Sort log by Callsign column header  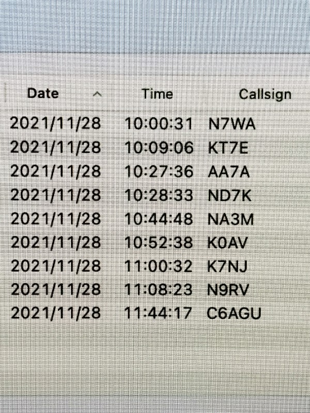265,94
